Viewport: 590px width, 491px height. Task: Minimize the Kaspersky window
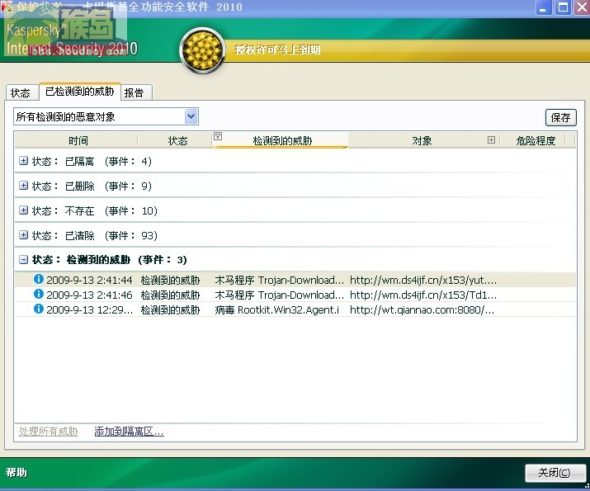[543, 7]
